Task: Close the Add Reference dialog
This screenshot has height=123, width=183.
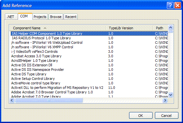Action: (x=178, y=5)
